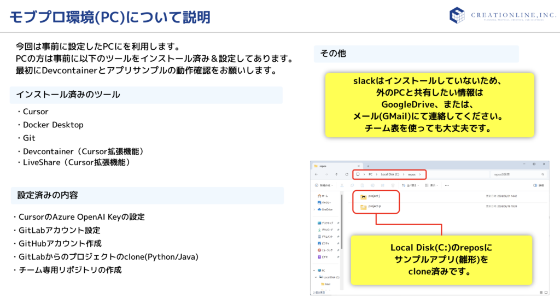The height and width of the screenshot is (299, 560).
Task: Click the Delete trash icon
Action: pos(393,185)
